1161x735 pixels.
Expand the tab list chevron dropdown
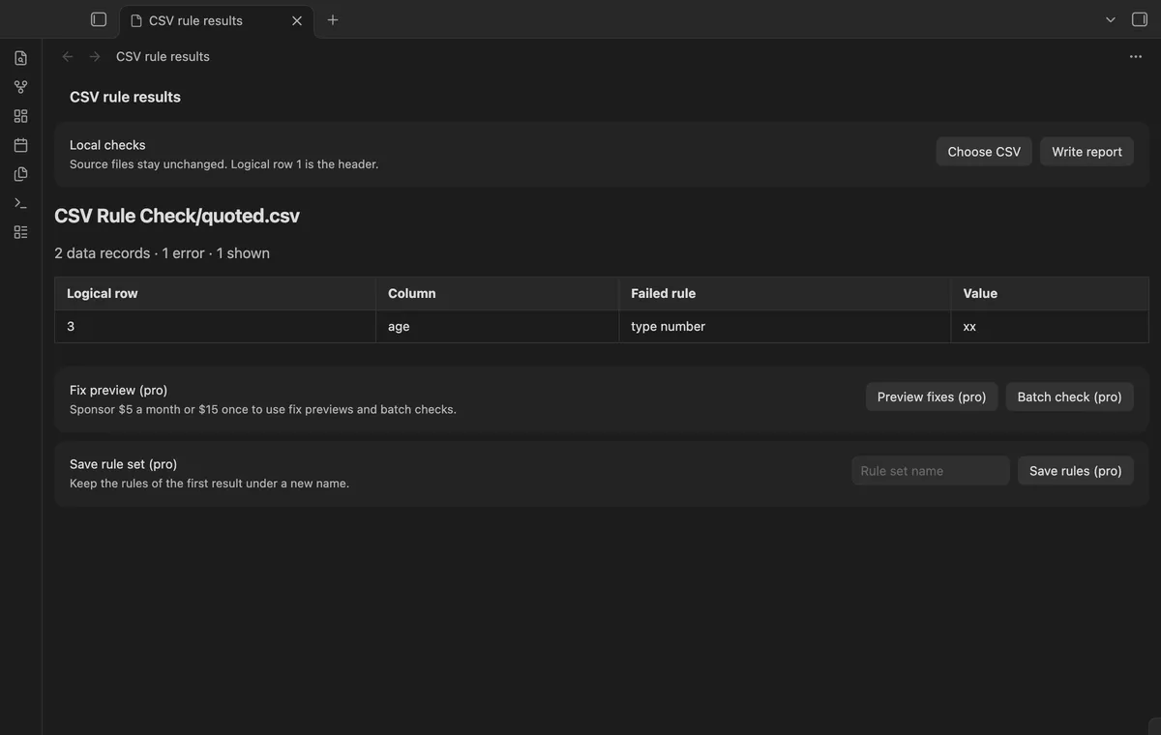[x=1111, y=19]
